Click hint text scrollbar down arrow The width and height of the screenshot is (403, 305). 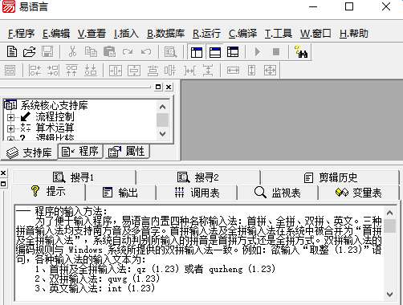point(389,294)
